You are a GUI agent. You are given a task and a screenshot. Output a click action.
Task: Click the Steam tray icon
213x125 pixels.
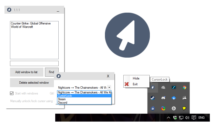click(x=153, y=98)
